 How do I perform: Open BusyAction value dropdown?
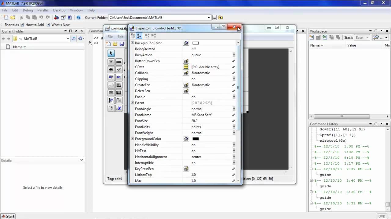[x=234, y=55]
